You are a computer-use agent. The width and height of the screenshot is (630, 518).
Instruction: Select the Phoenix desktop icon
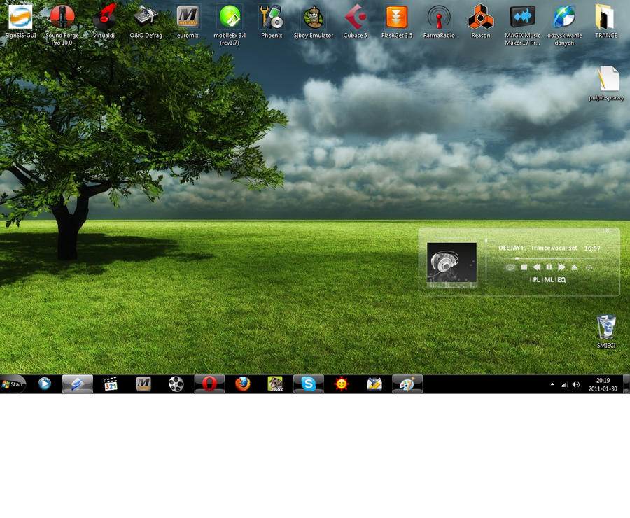(x=272, y=22)
